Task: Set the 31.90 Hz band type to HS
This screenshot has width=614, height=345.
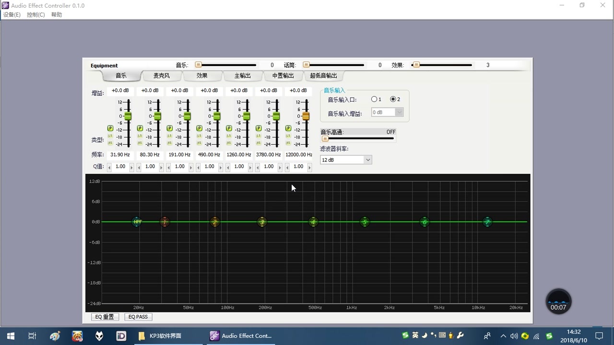Action: (110, 143)
